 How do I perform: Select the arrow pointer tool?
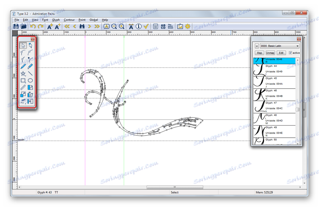coord(23,46)
